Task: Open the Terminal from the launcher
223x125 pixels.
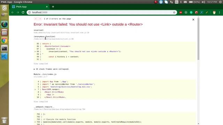Action: [4, 49]
